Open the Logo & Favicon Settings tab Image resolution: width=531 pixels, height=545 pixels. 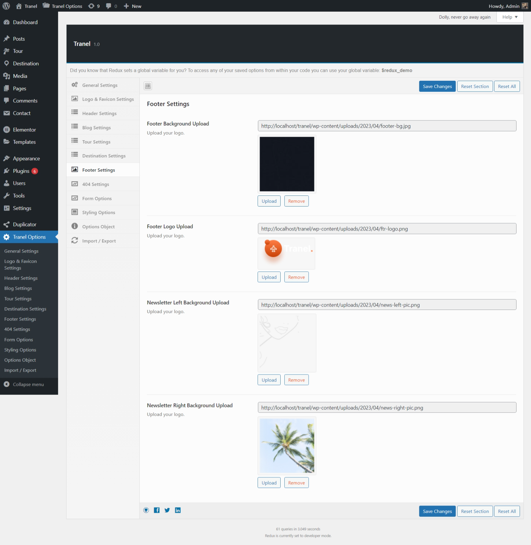[x=103, y=99]
